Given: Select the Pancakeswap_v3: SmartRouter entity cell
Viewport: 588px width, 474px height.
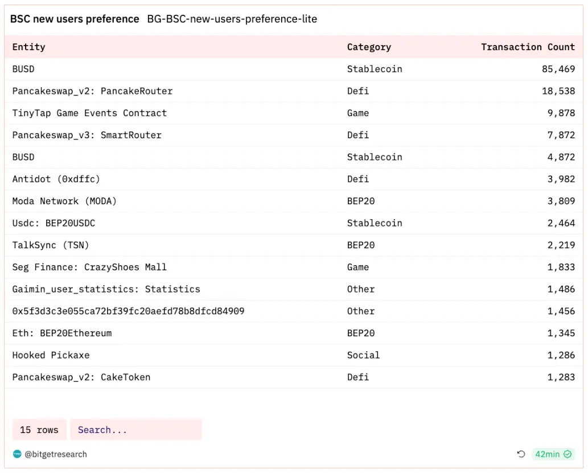Looking at the screenshot, I should tap(87, 135).
